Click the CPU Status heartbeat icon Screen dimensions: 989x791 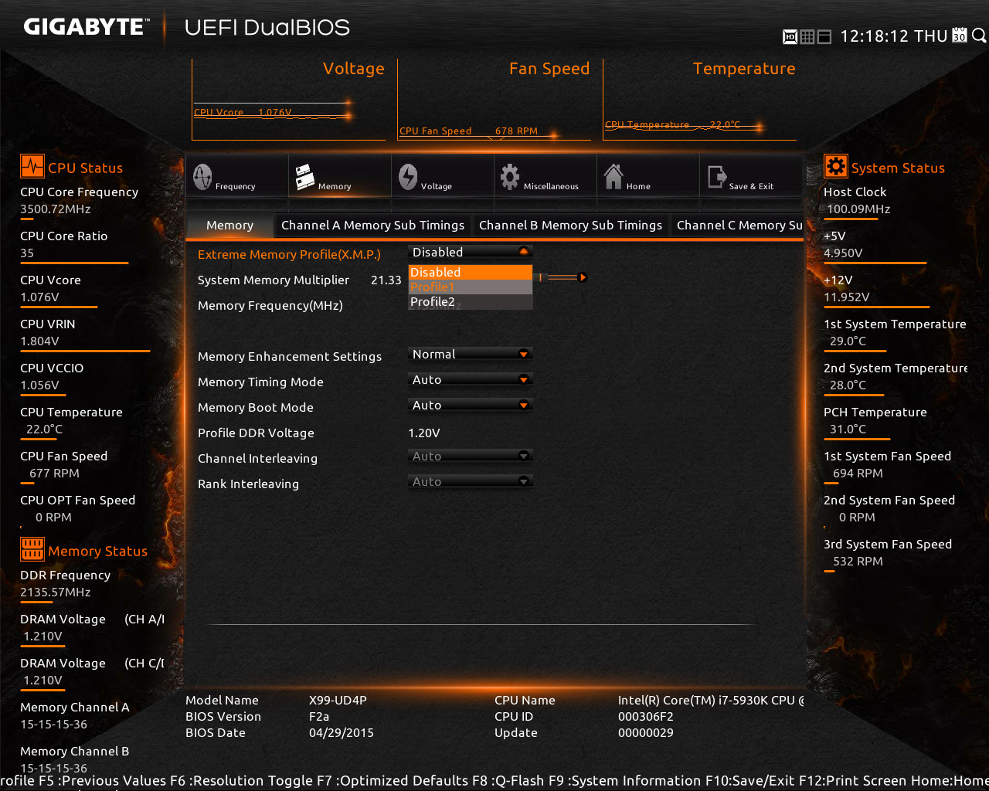coord(32,167)
